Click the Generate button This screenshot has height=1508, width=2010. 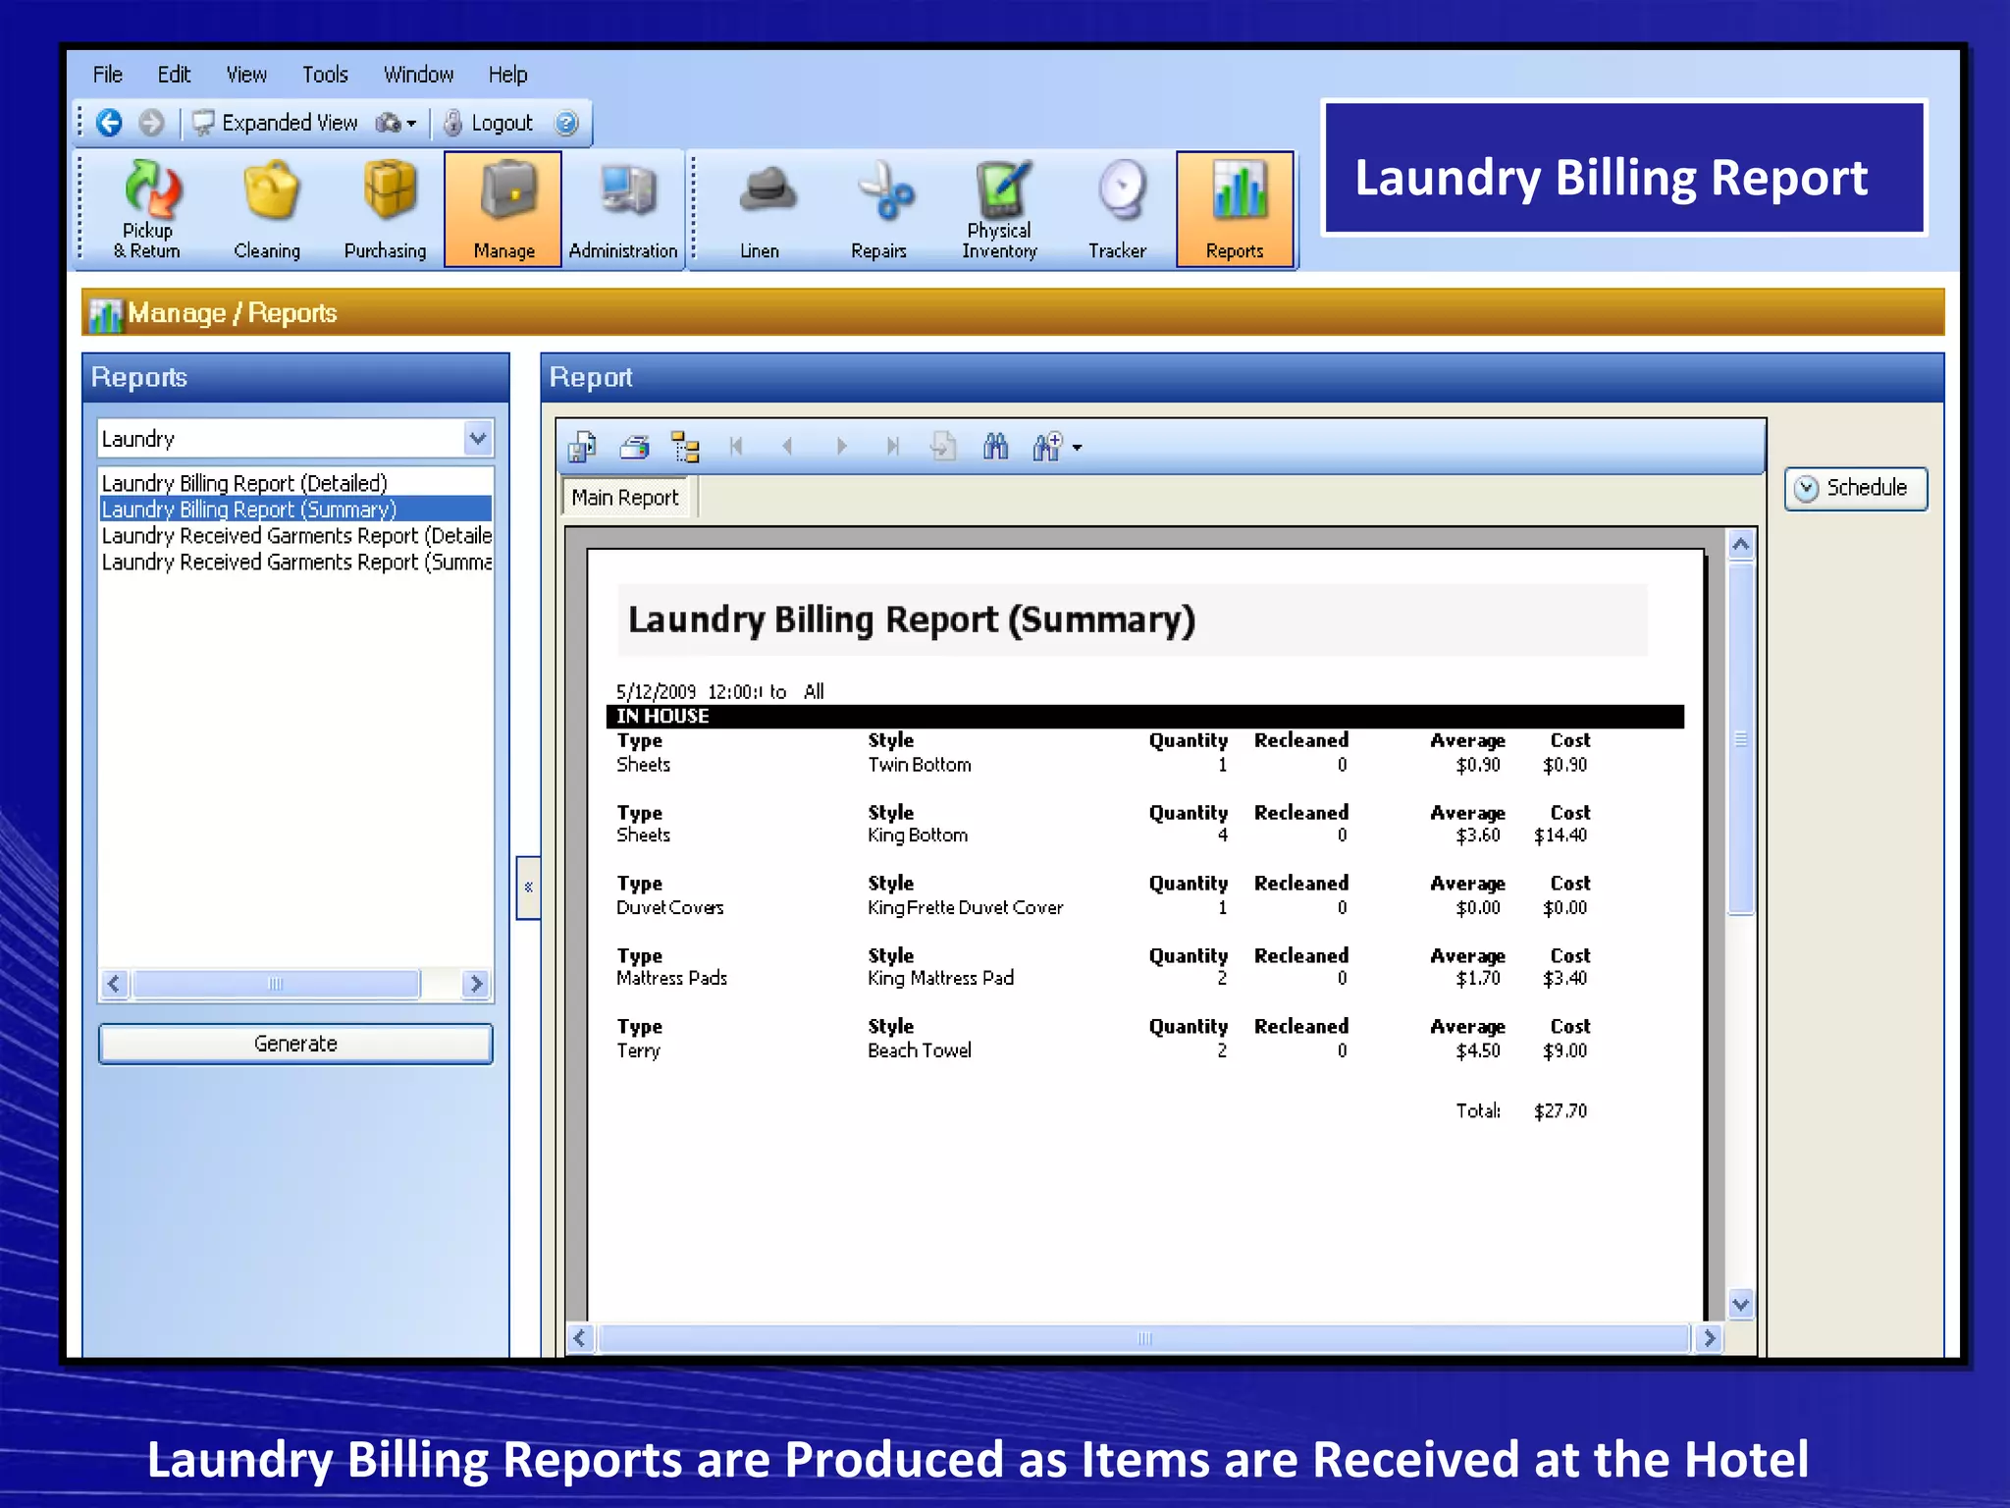(295, 1044)
